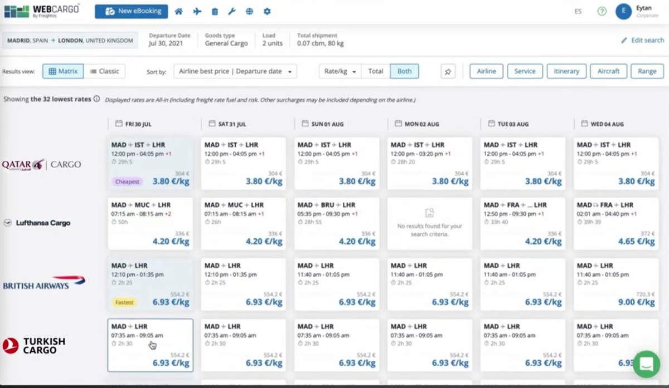The height and width of the screenshot is (388, 669).
Task: Select Lufthansa 4.65 €/kg rate card
Action: (x=616, y=224)
